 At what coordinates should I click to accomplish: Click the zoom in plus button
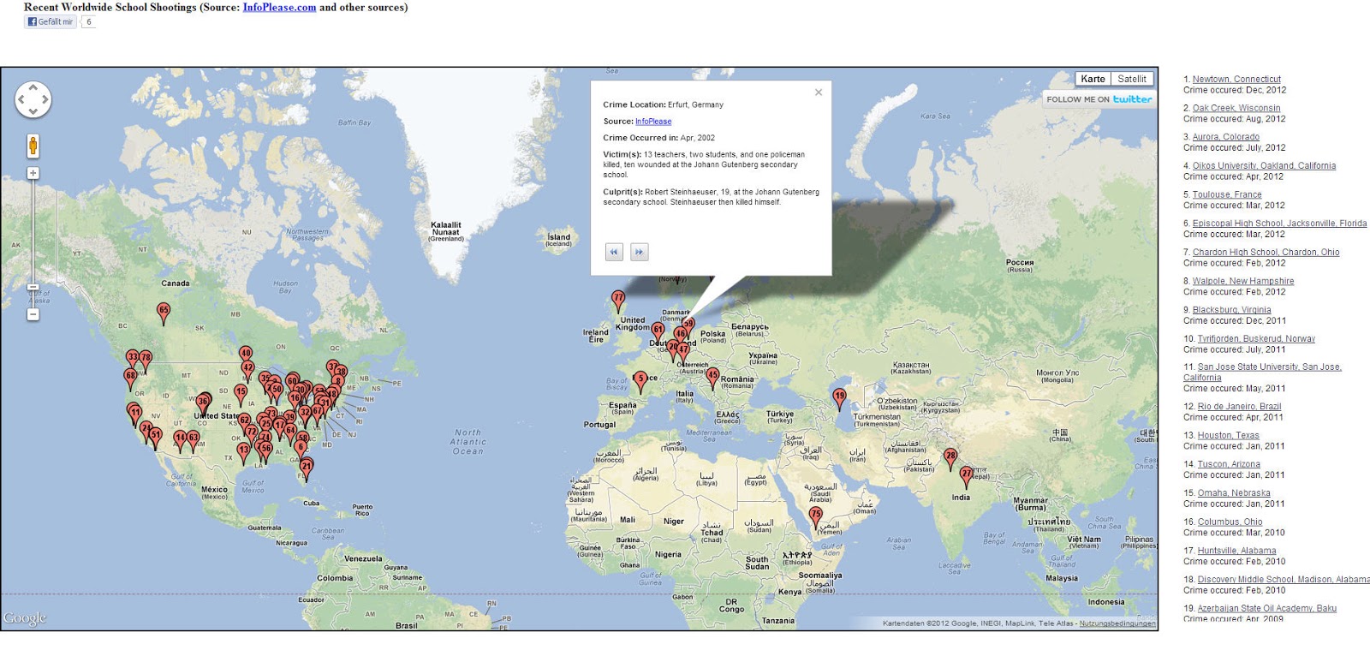tap(33, 173)
